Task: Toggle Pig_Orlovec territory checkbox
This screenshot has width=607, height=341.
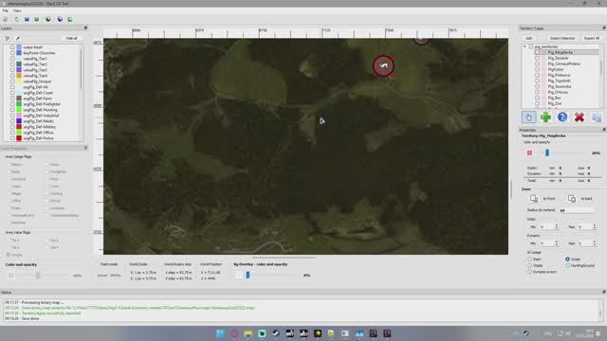Action: (537, 93)
